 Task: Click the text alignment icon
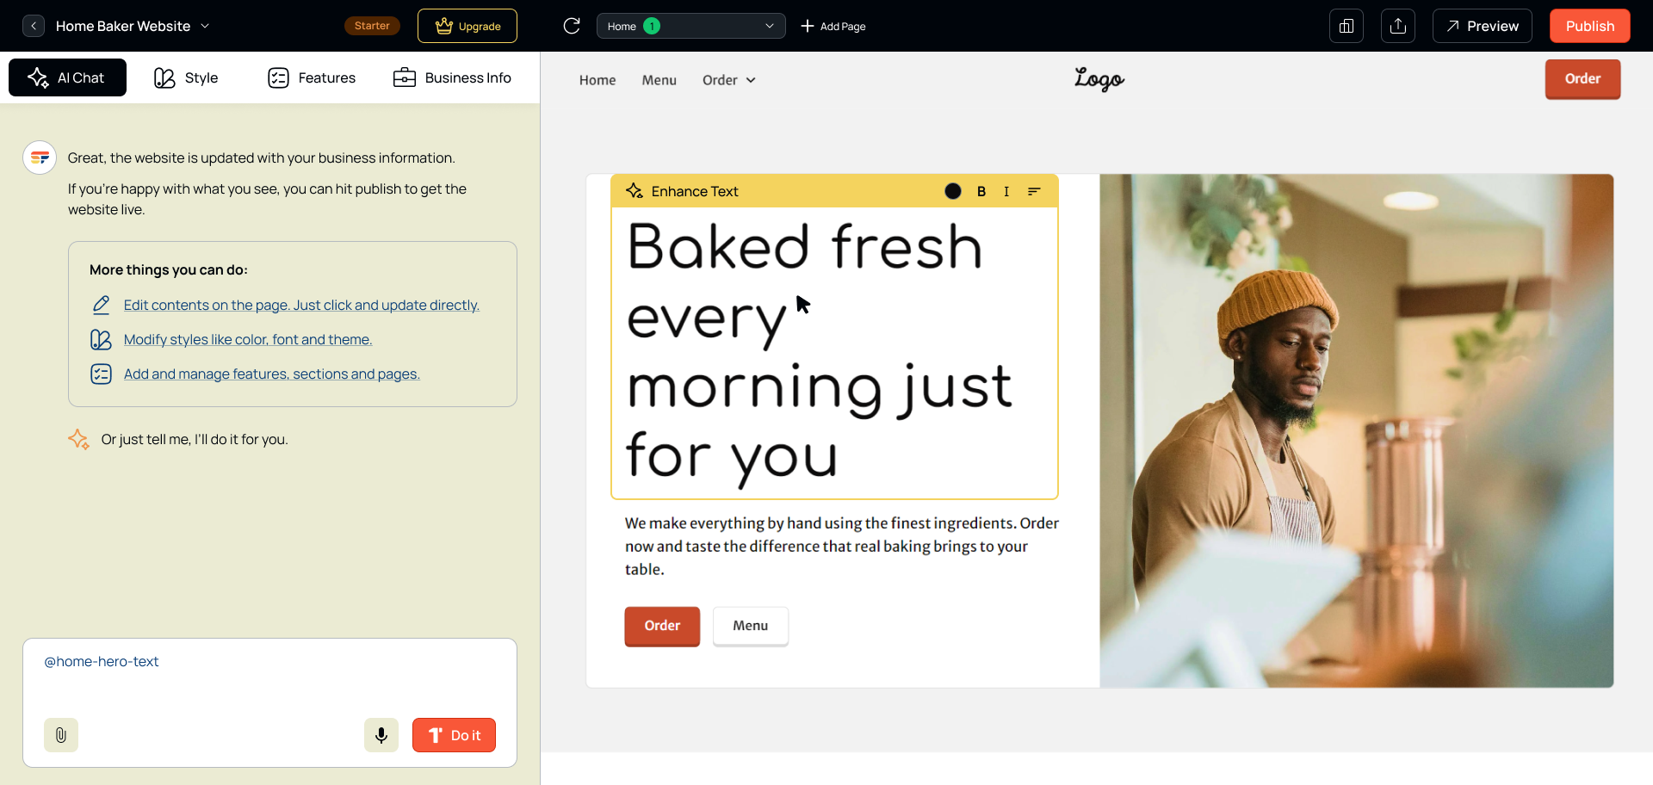[1034, 191]
